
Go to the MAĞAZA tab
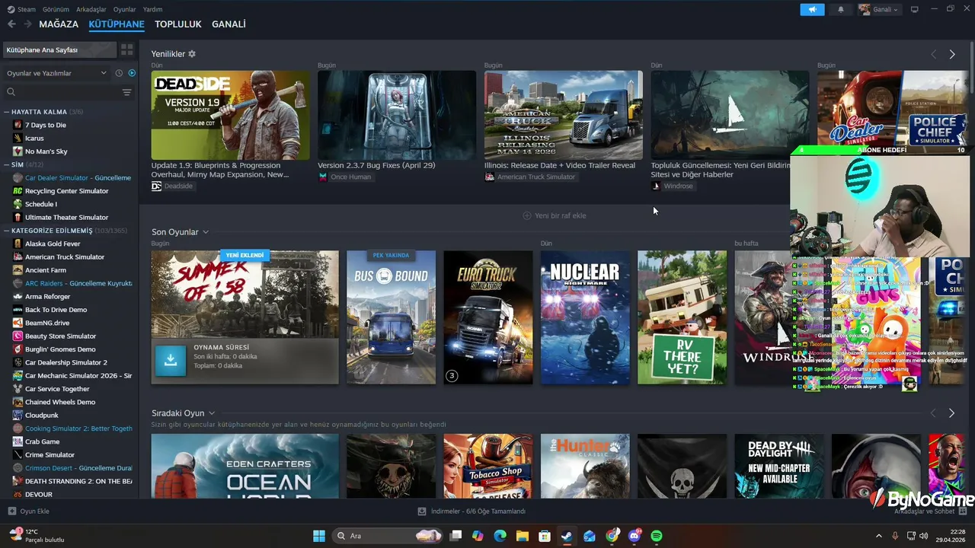[x=59, y=24]
